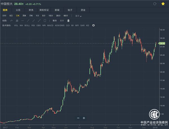Open the 资金 tab
This screenshot has height=129, width=169.
point(83,10)
